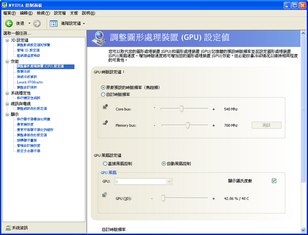Viewport: 308px width, 235px height.
Task: Collapse the 系統穩定性 tree node
Action: point(7,93)
